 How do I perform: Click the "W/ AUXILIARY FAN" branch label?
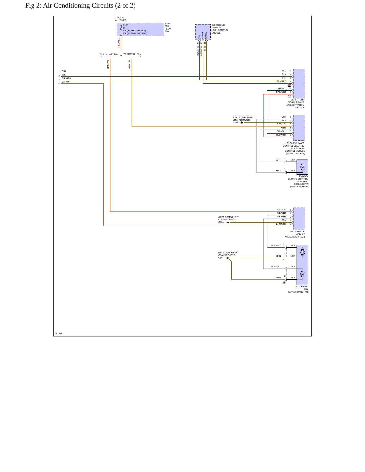109,54
